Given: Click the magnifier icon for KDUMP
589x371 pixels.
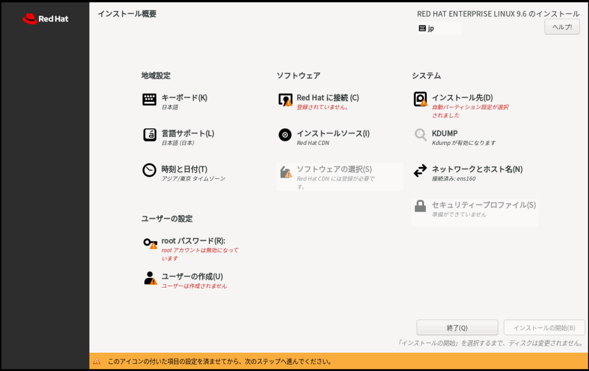Looking at the screenshot, I should (420, 135).
